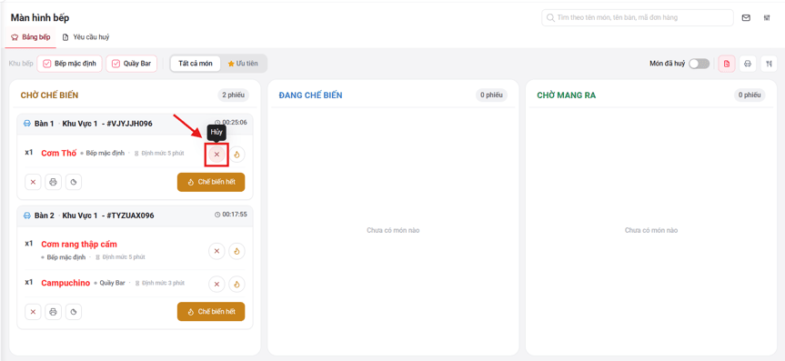This screenshot has width=785, height=361.
Task: Cancel the Cơm rang thập cẩm dish
Action: (x=216, y=251)
